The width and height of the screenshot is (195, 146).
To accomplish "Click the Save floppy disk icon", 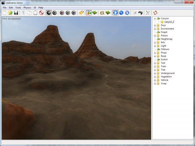I will (16, 13).
